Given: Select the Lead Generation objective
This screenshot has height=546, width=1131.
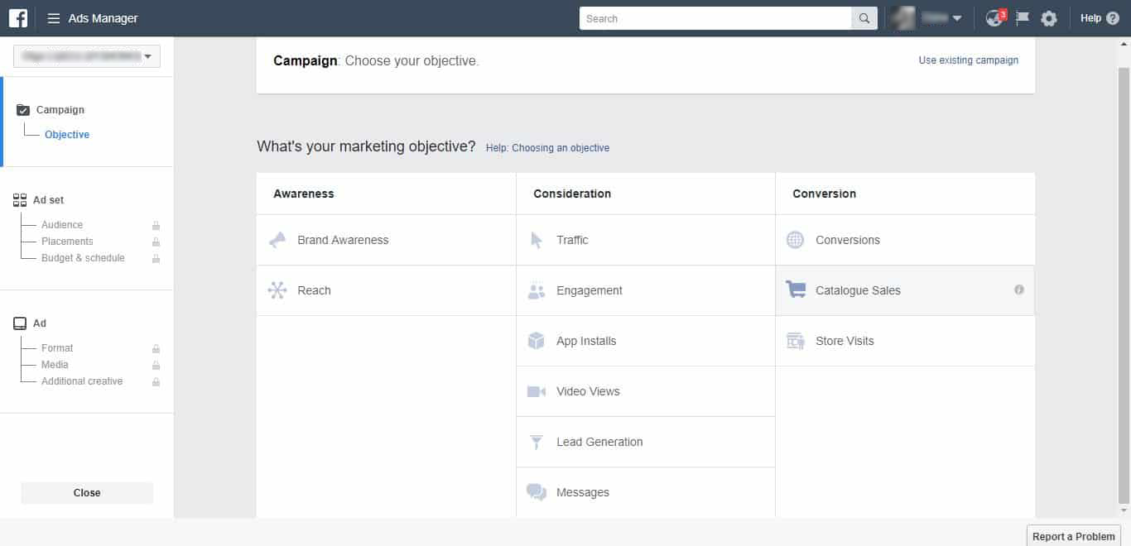Looking at the screenshot, I should [x=646, y=442].
